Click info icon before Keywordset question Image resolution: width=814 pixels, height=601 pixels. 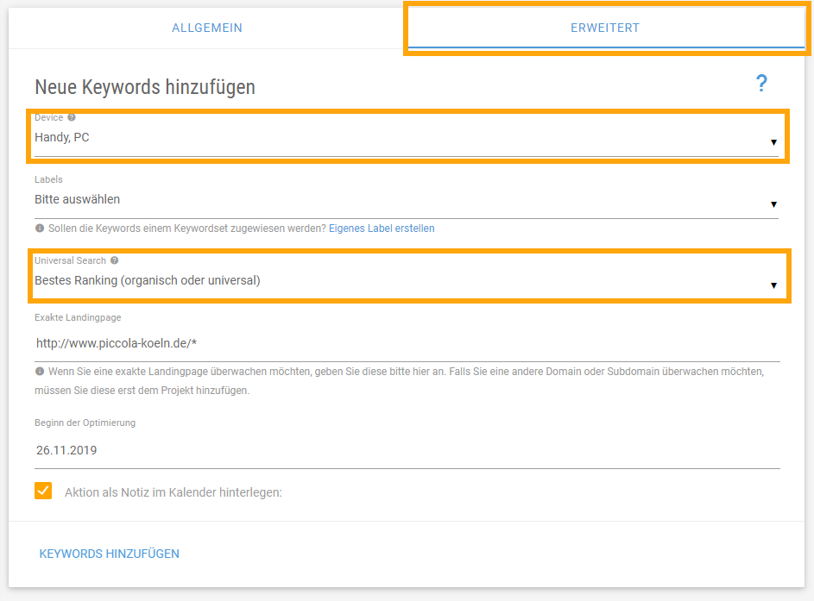click(x=40, y=229)
